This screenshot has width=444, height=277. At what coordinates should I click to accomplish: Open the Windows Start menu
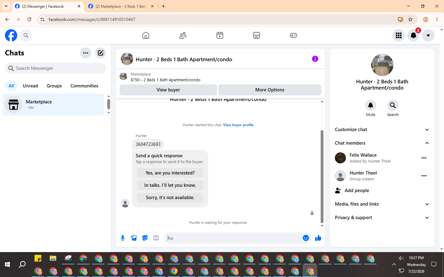pyautogui.click(x=7, y=264)
